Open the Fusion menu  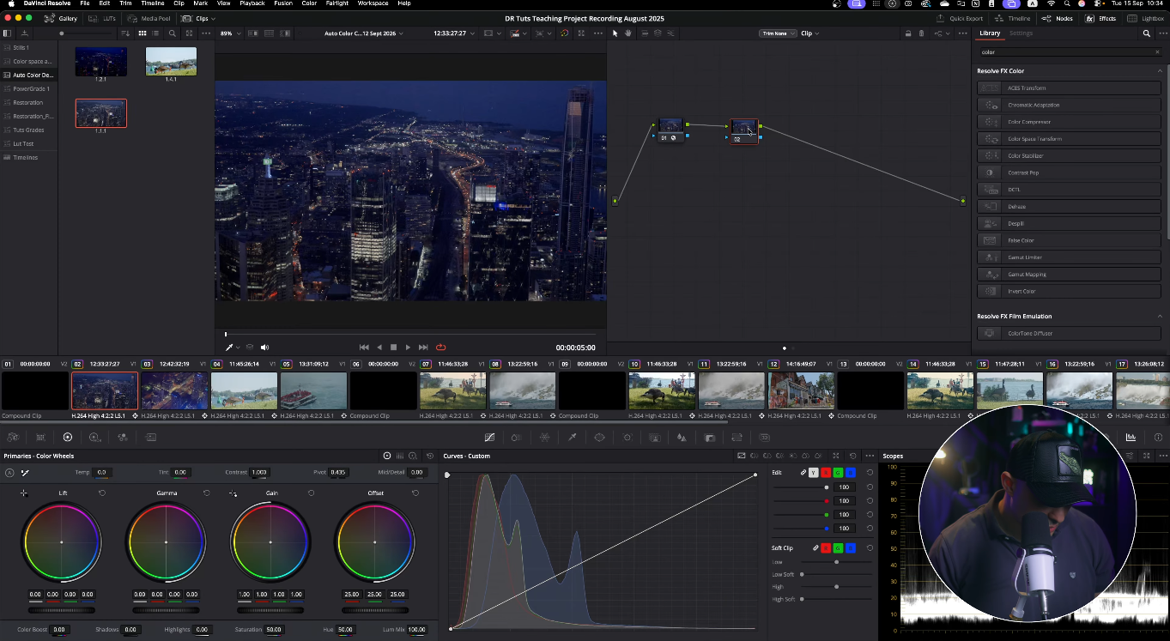[x=283, y=3]
